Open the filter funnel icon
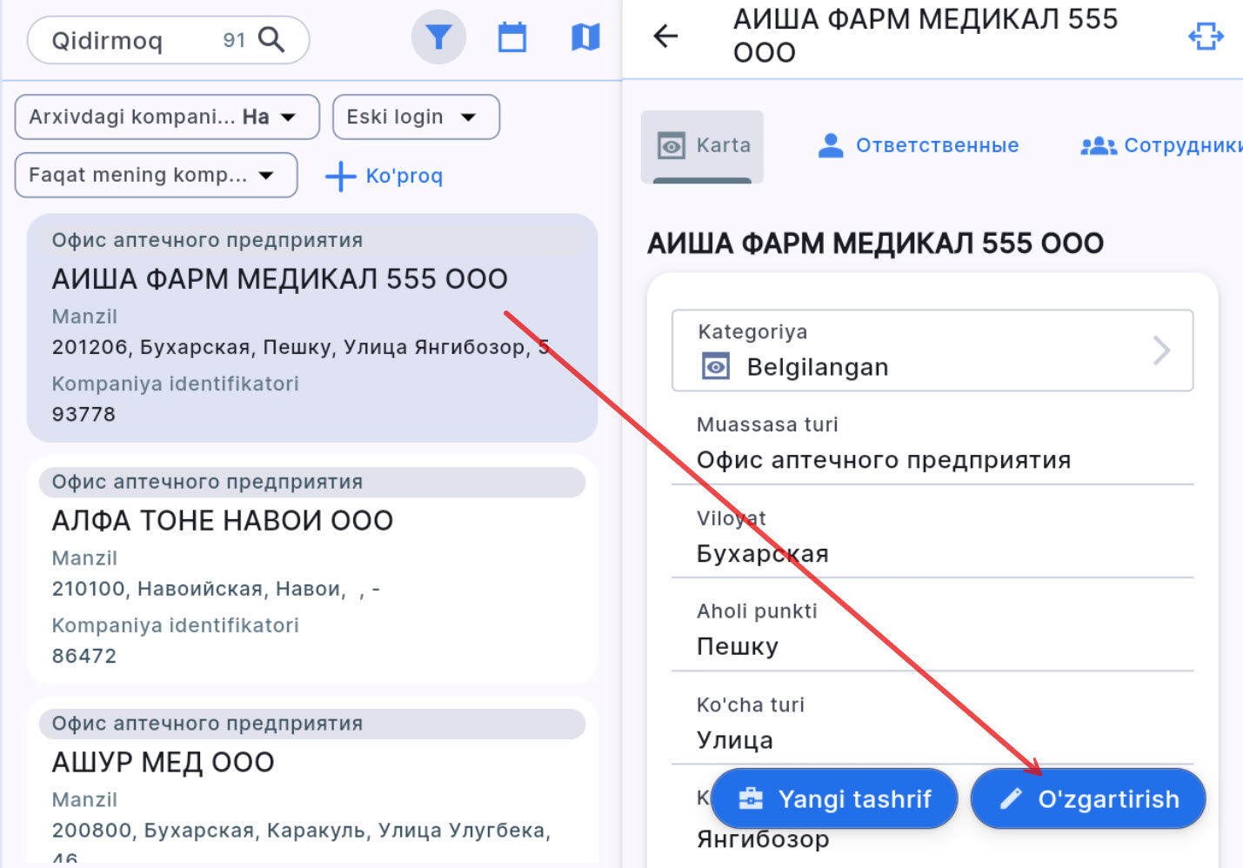The image size is (1243, 868). (x=438, y=37)
